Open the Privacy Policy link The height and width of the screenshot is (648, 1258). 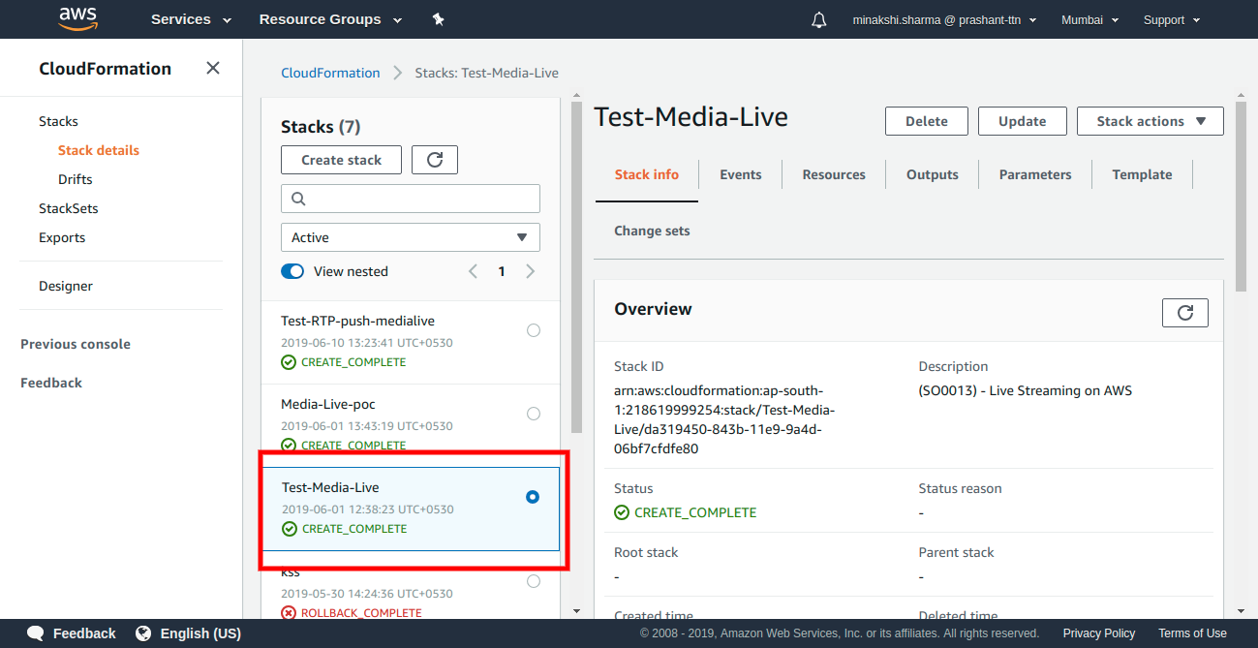1099,633
